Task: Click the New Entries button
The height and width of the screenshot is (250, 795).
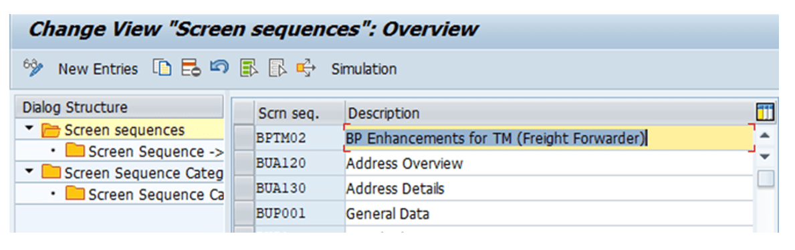Action: point(98,69)
